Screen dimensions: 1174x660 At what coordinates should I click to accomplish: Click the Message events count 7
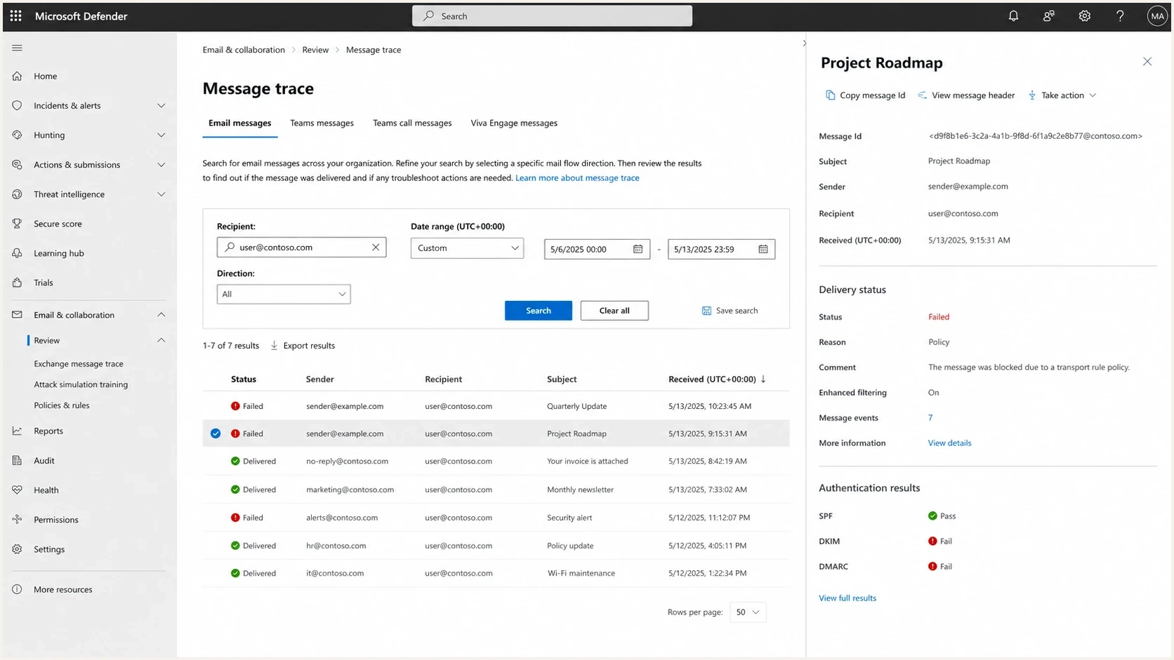(930, 418)
